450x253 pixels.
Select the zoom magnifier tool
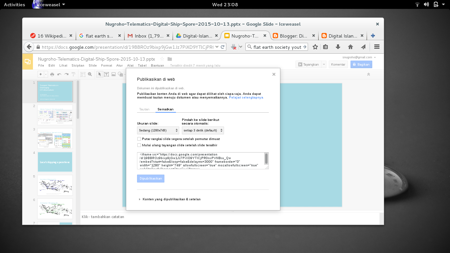[90, 74]
